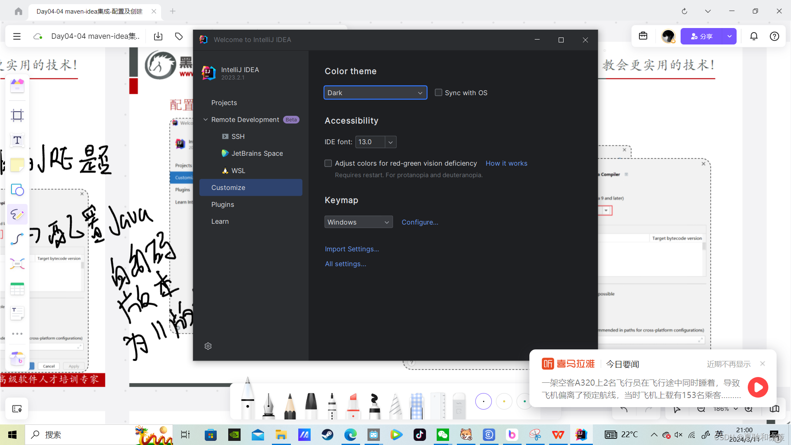Viewport: 791px width, 445px height.
Task: Open the TikTok icon in the taskbar
Action: click(420, 435)
